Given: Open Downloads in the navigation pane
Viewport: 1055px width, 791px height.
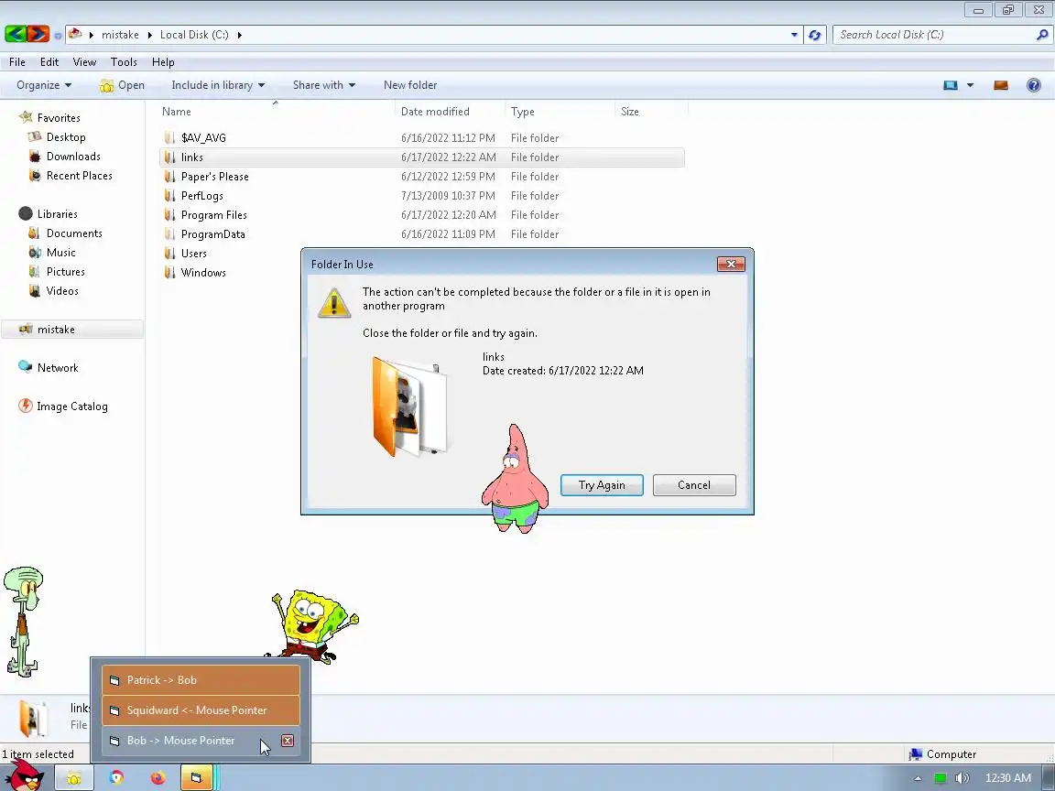Looking at the screenshot, I should (x=73, y=156).
